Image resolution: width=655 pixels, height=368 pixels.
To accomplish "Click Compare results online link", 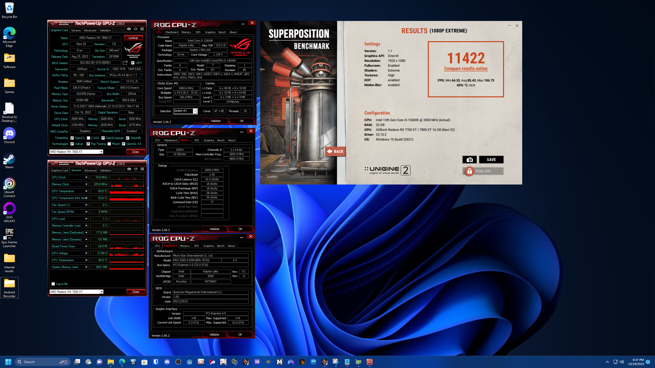I will point(466,68).
